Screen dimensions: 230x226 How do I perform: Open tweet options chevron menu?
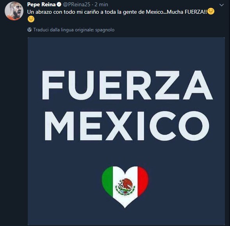coord(221,5)
